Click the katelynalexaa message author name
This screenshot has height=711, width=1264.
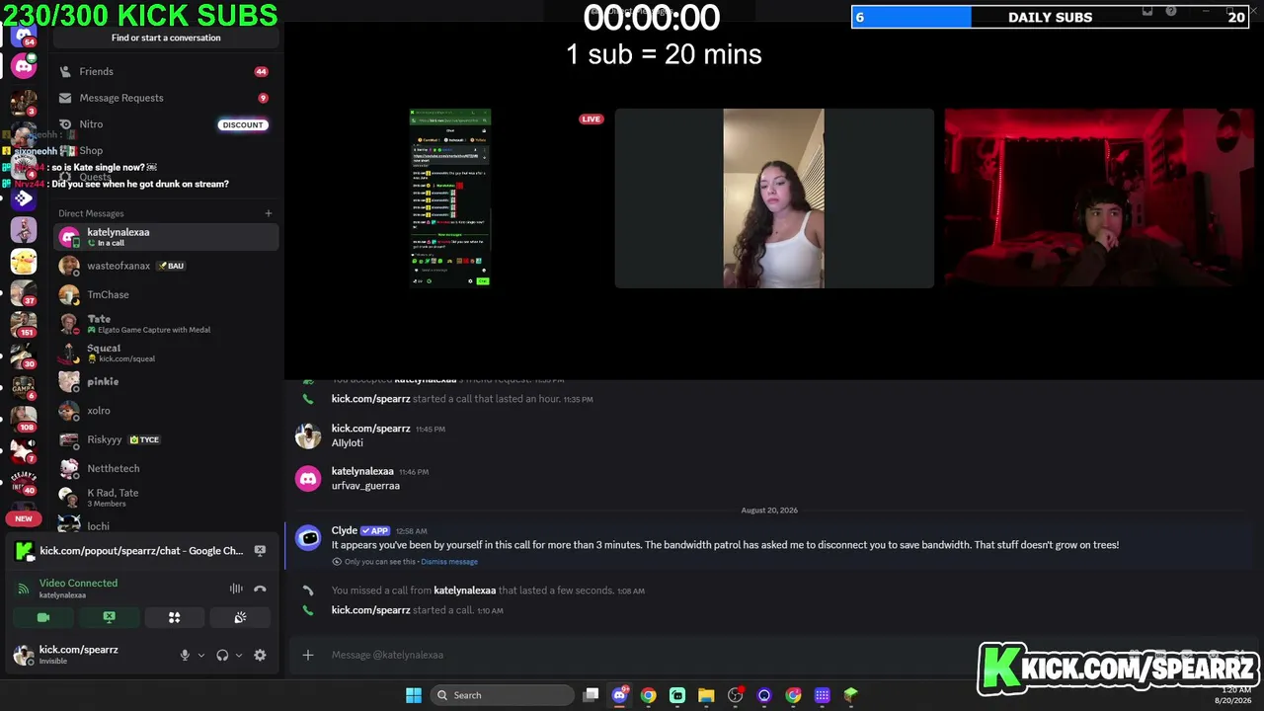[362, 471]
